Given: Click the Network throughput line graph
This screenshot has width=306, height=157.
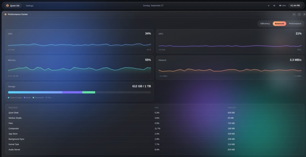Looking at the screenshot, I should point(230,70).
